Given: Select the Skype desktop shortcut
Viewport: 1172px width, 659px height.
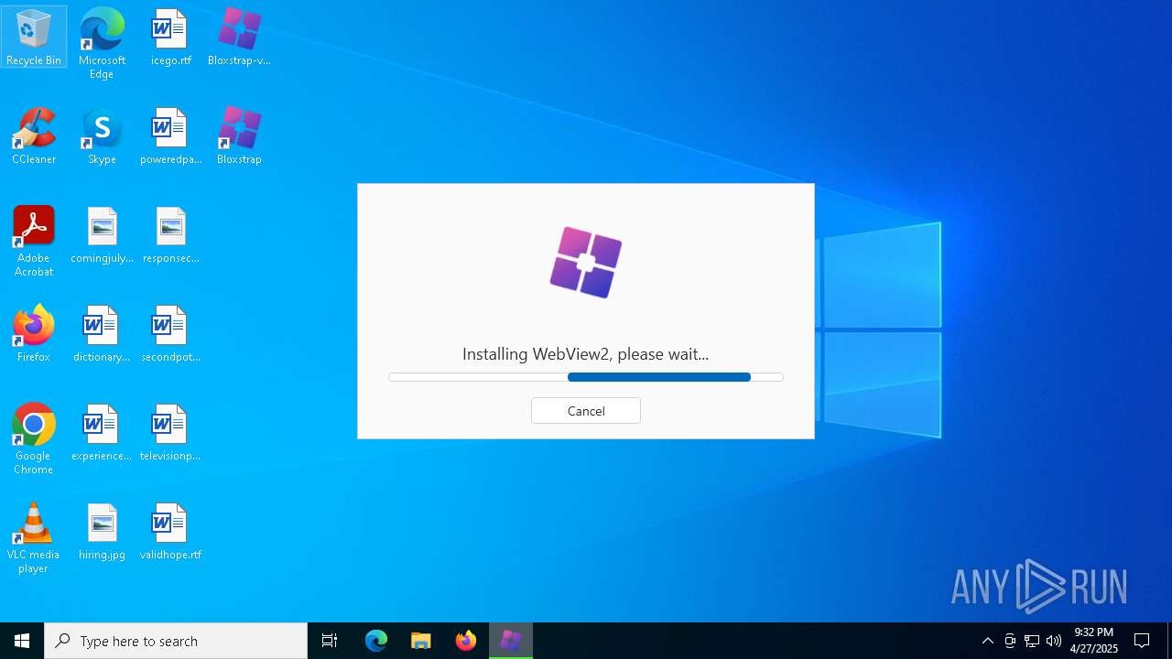Looking at the screenshot, I should point(102,136).
